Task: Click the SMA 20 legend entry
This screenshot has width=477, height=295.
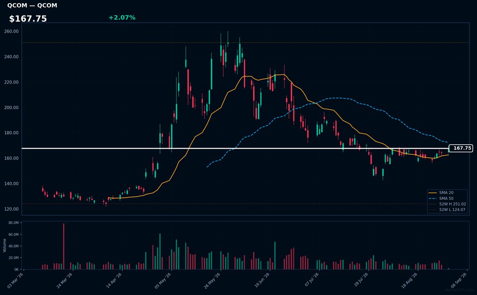Action: (446, 192)
